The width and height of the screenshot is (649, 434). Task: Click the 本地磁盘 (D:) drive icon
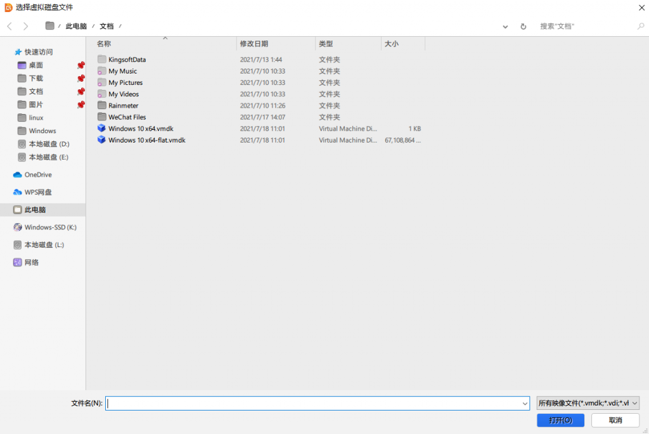[x=22, y=144]
